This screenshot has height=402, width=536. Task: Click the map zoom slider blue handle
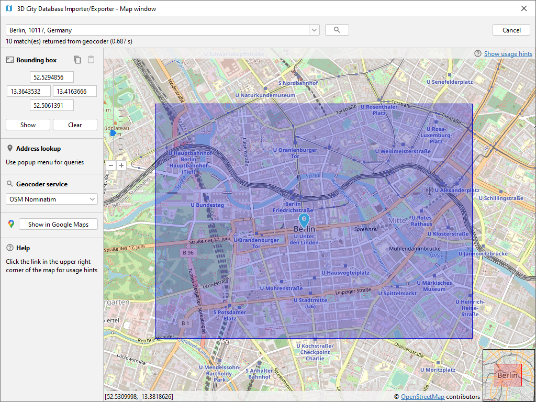[113, 132]
